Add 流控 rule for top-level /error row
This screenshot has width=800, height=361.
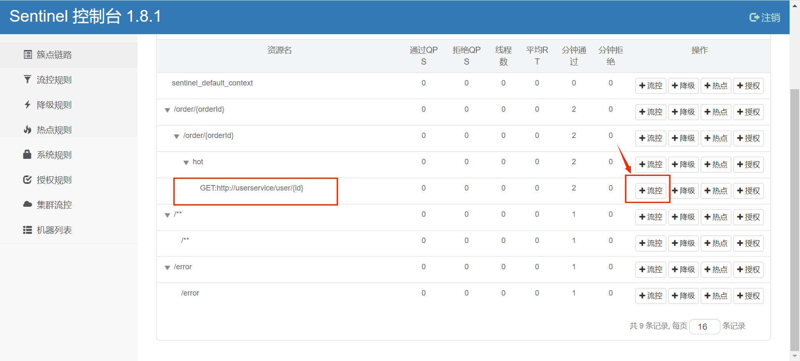[650, 270]
